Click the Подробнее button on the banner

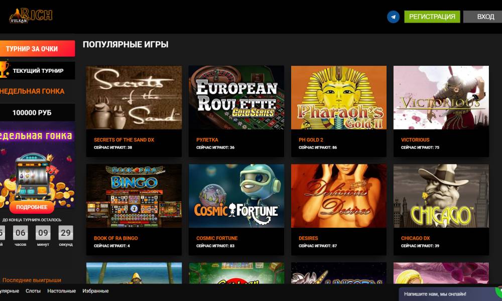coord(32,207)
